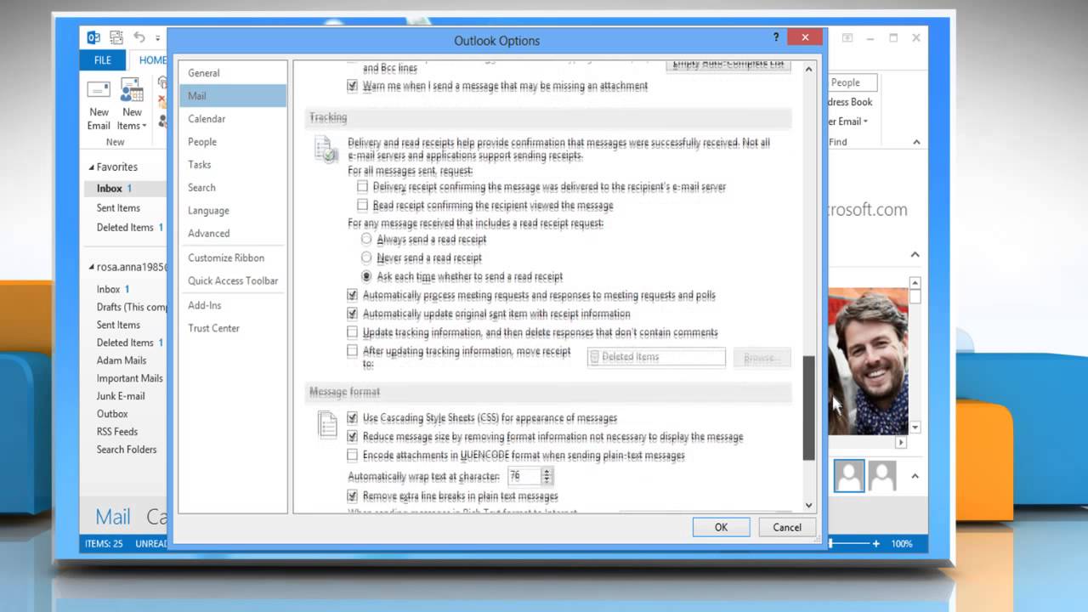The width and height of the screenshot is (1088, 612).
Task: Click the options panel vertical scrollbar thumb
Action: coord(808,407)
